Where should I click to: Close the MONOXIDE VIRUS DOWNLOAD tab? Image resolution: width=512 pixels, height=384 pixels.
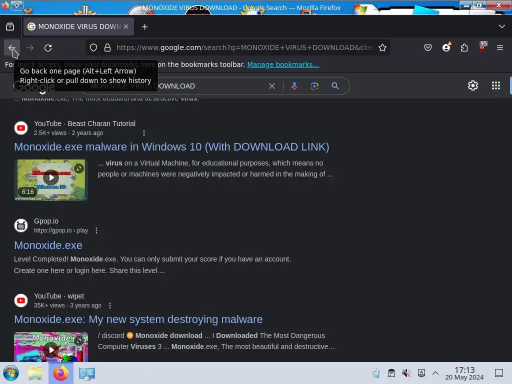[x=126, y=26]
